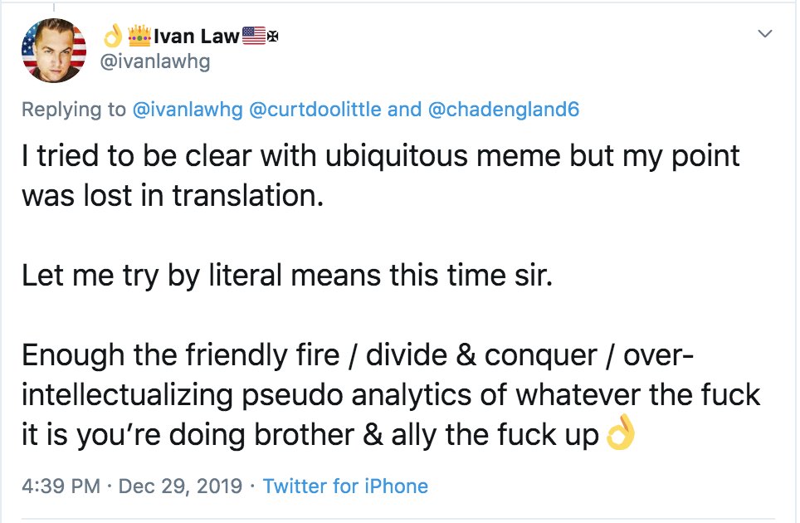This screenshot has height=523, width=800.
Task: Visit @ivanlawhg in the Replying to line
Action: click(188, 110)
